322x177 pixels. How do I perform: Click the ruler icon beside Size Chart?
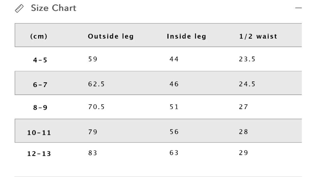[19, 9]
